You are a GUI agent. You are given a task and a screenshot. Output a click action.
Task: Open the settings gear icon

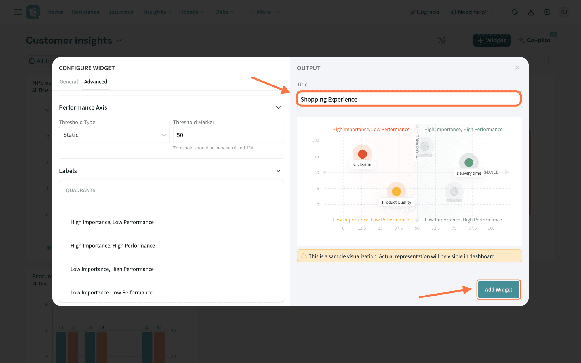[547, 12]
